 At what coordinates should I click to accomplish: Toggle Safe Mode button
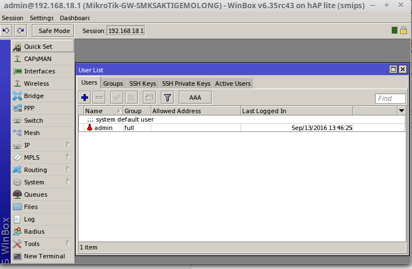click(x=53, y=31)
